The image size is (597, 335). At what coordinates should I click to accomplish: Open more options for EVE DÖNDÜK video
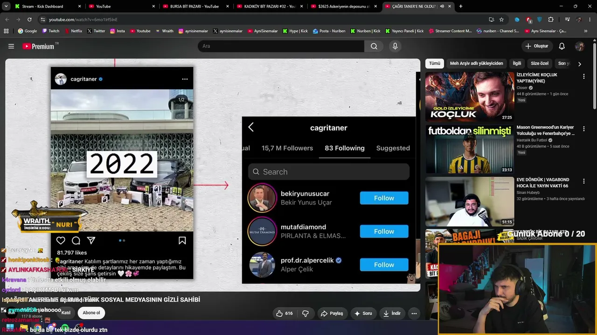[x=583, y=181]
